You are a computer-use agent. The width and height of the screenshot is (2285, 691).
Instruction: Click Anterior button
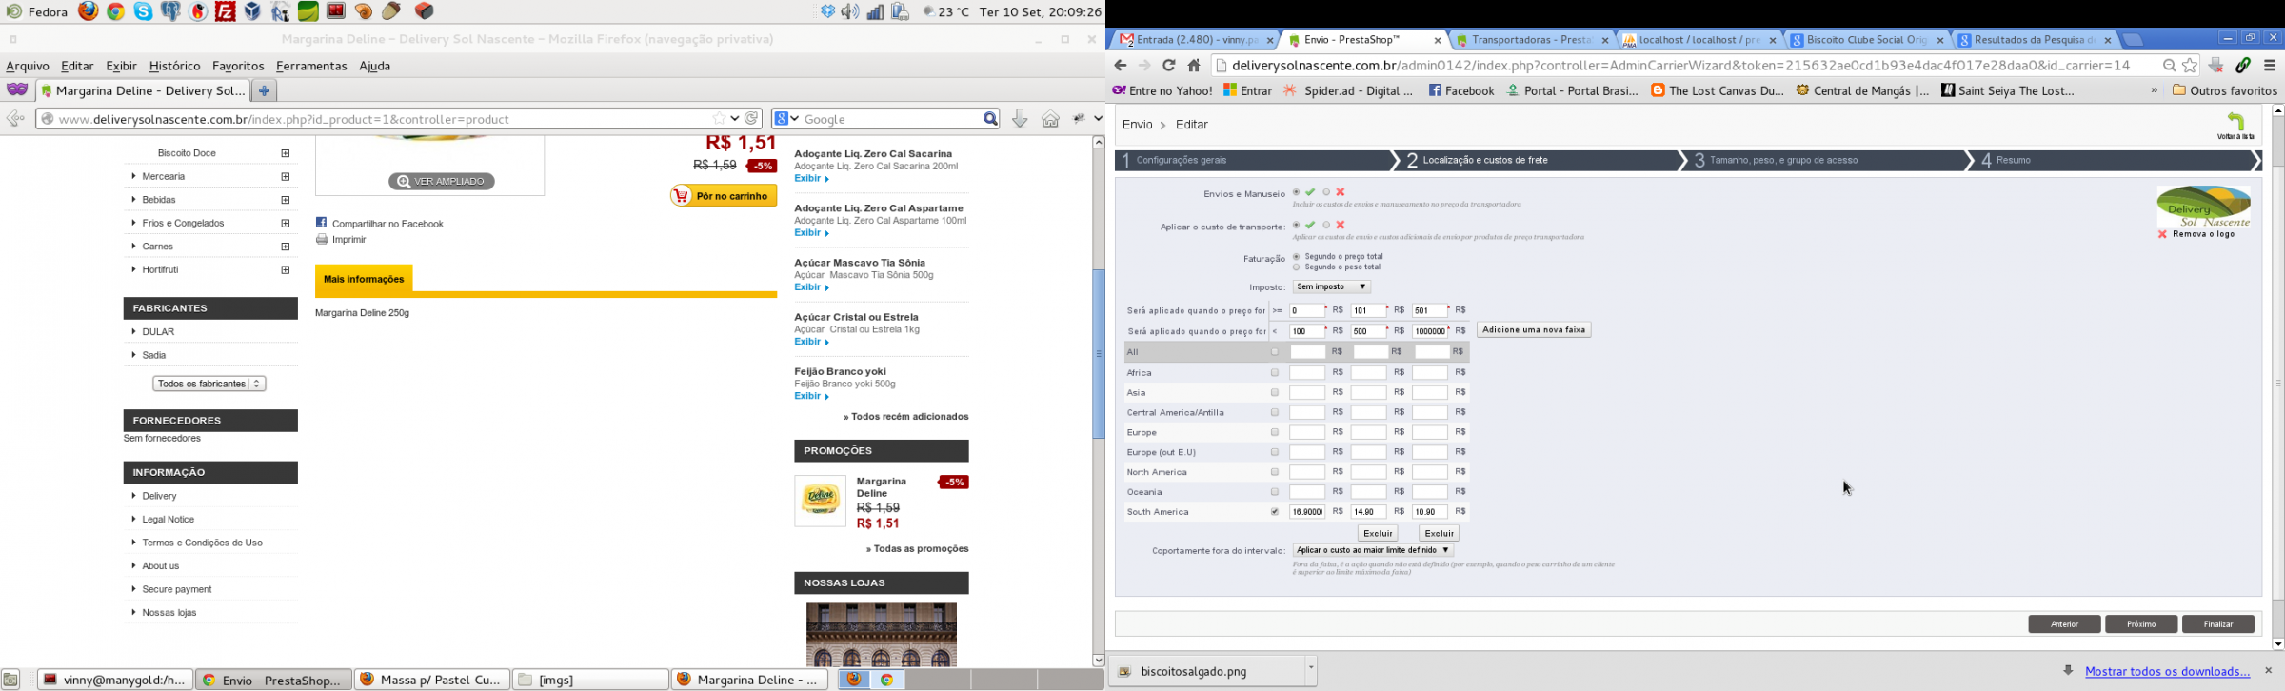pos(2064,624)
